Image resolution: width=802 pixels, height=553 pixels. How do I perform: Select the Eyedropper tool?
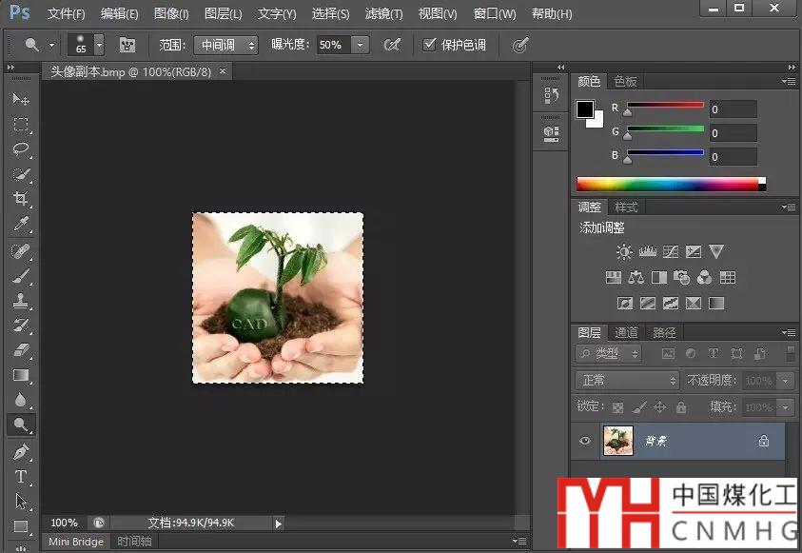[x=21, y=225]
